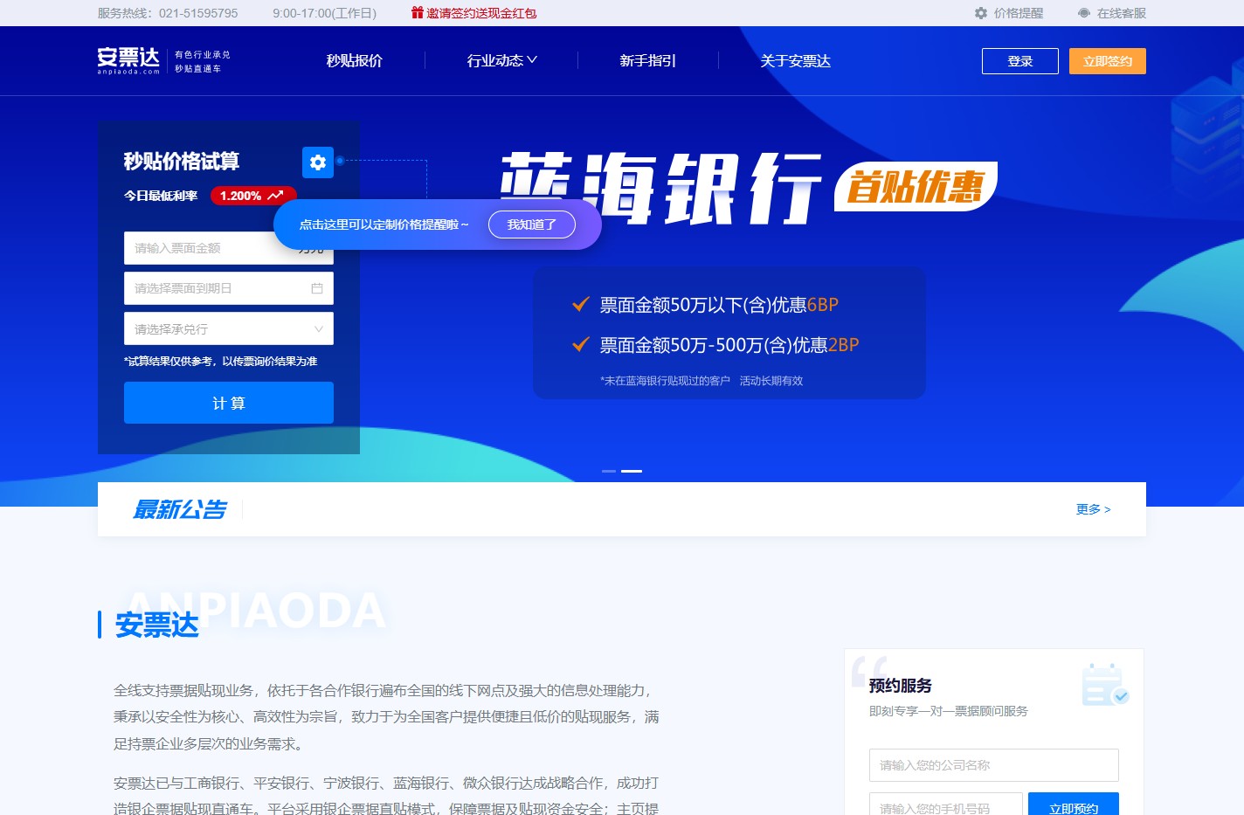This screenshot has width=1244, height=815.
Task: Click the 蓝海银行 banner title
Action: (x=660, y=188)
